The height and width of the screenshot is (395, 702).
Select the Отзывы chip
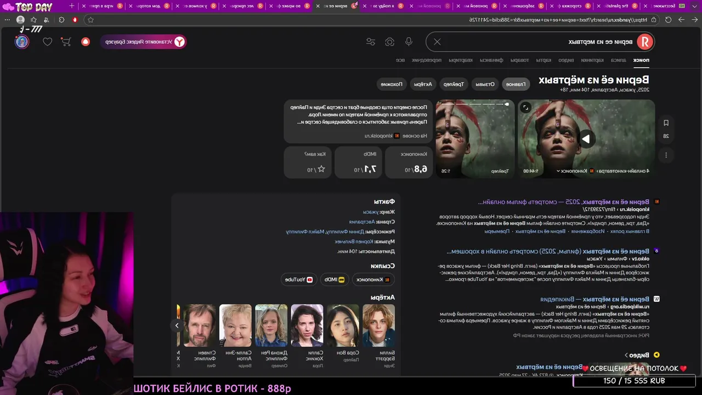click(x=485, y=84)
